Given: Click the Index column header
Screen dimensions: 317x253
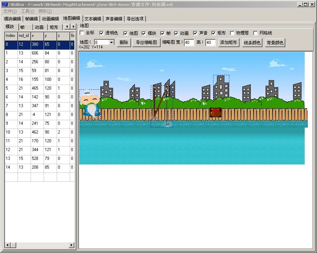Looking at the screenshot, I should pyautogui.click(x=11, y=36).
